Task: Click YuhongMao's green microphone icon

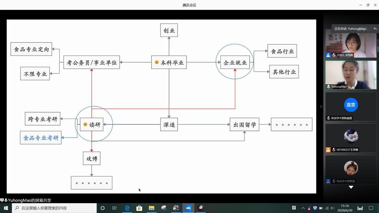Action: pyautogui.click(x=328, y=87)
